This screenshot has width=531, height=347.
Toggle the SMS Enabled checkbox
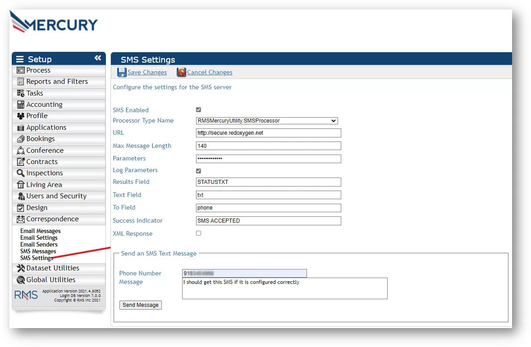pyautogui.click(x=198, y=110)
